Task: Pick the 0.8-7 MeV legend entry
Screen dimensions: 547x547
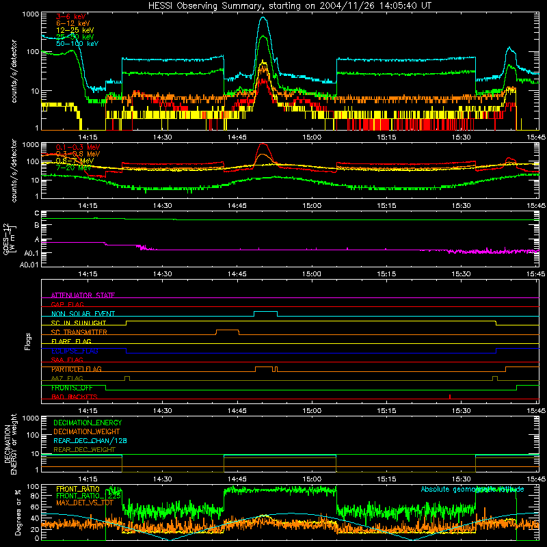Action: click(x=75, y=161)
